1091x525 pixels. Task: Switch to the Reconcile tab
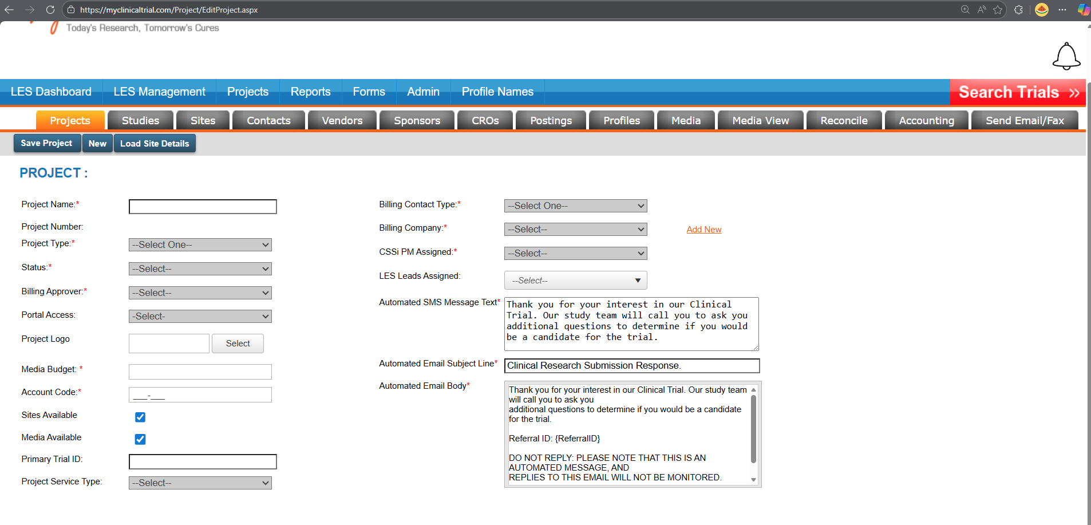844,121
